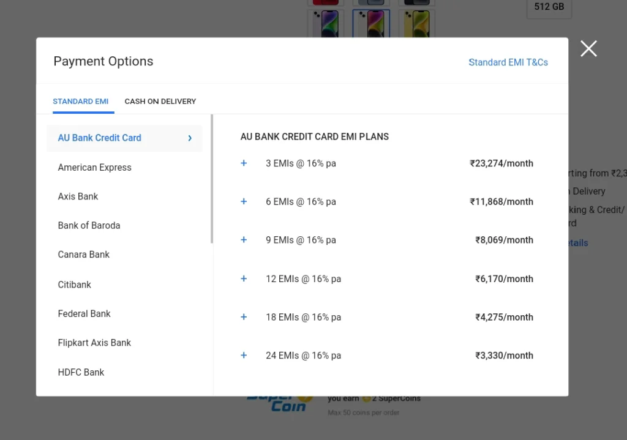The height and width of the screenshot is (440, 627).
Task: Switch to Standard EMI tab
Action: [x=81, y=101]
